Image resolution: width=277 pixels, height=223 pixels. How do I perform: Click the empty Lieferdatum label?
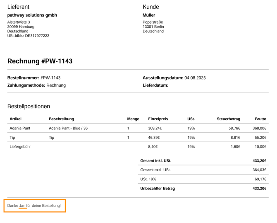155,85
